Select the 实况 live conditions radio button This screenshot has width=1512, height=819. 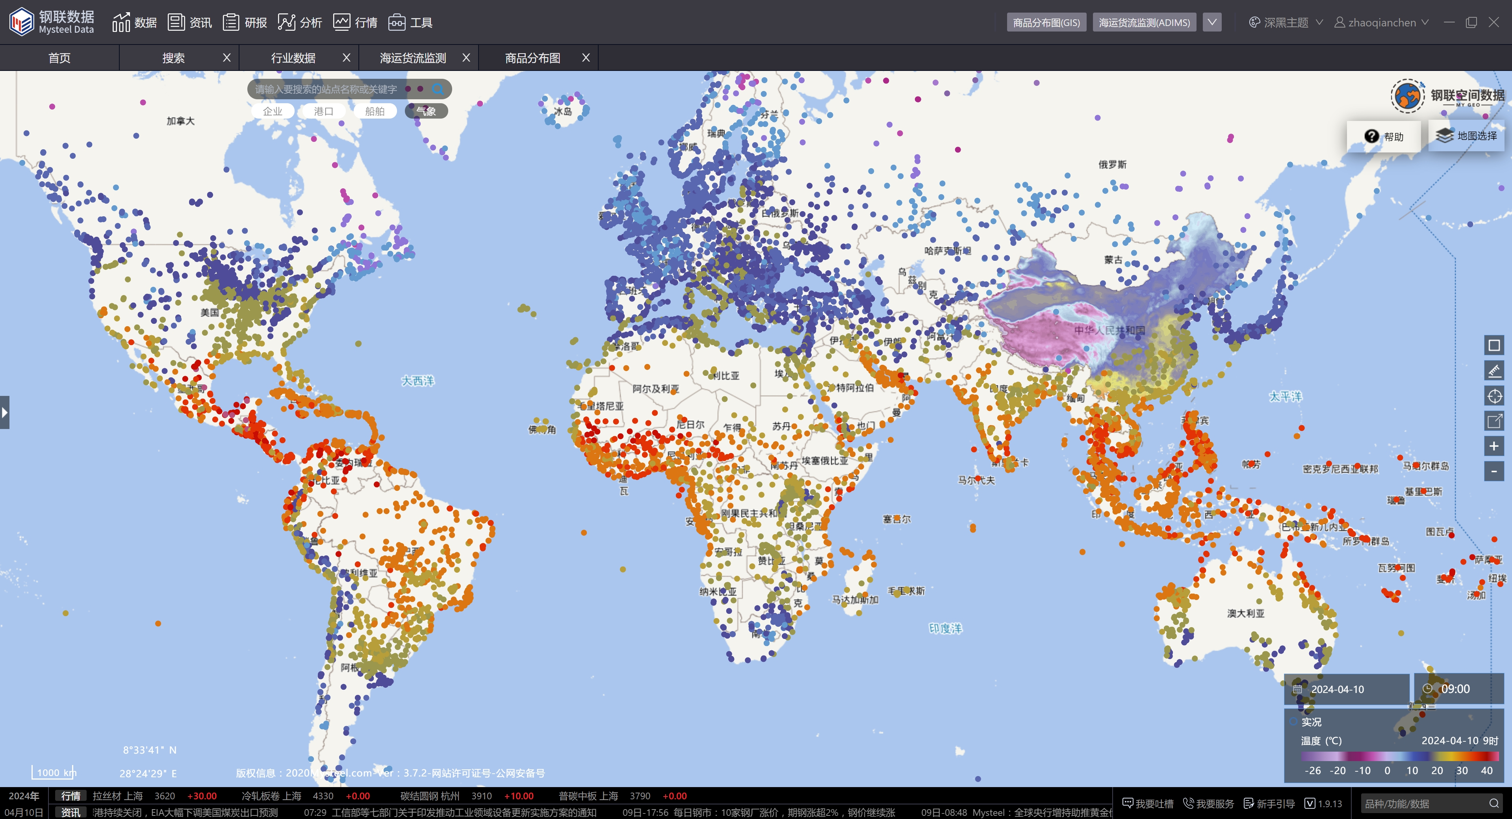(1294, 722)
